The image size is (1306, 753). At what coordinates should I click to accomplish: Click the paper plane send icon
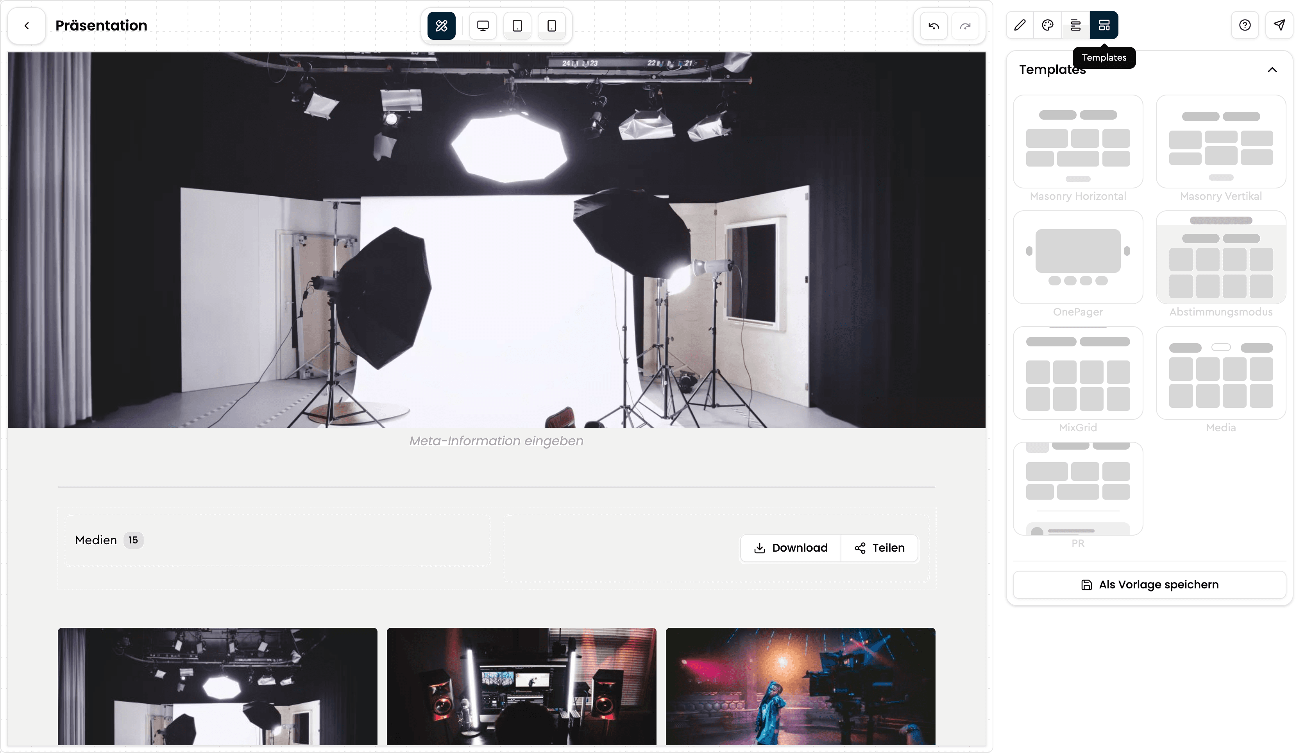click(1279, 25)
